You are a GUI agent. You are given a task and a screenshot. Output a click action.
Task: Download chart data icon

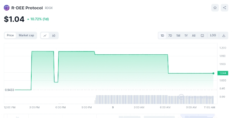(224, 36)
